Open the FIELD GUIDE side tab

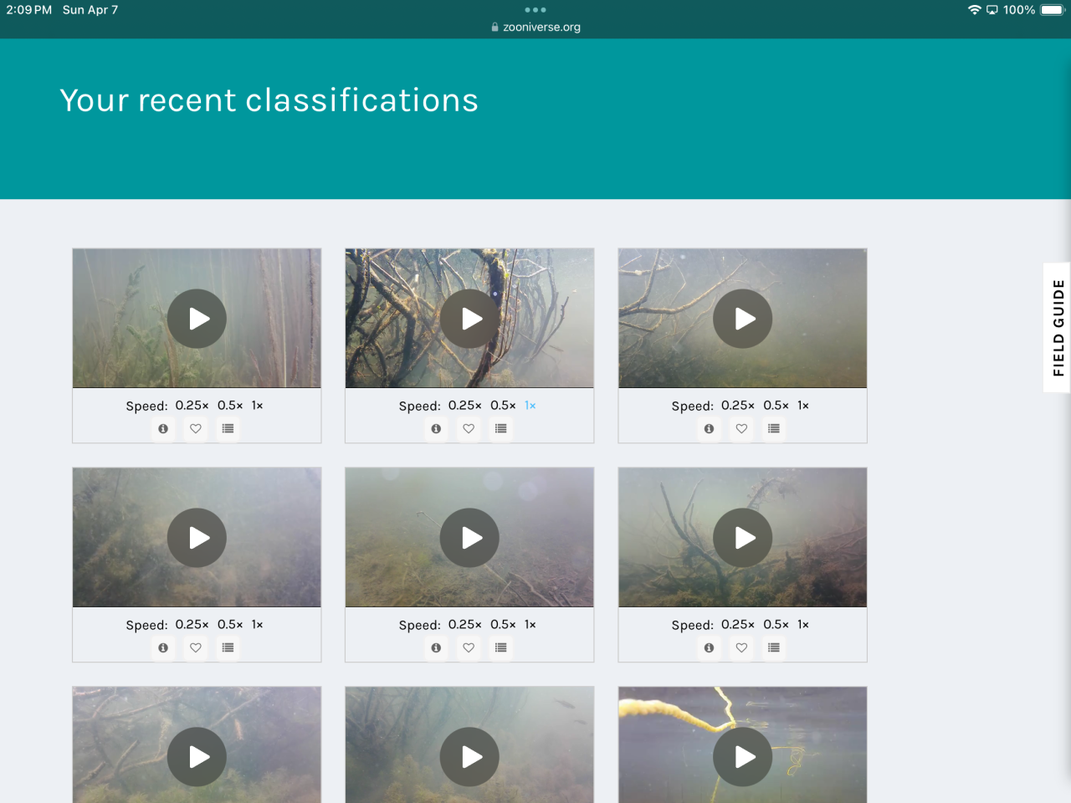tap(1058, 328)
